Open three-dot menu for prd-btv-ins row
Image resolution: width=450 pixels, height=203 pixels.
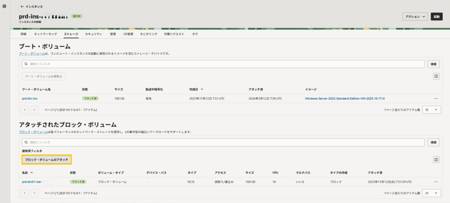[x=436, y=98]
